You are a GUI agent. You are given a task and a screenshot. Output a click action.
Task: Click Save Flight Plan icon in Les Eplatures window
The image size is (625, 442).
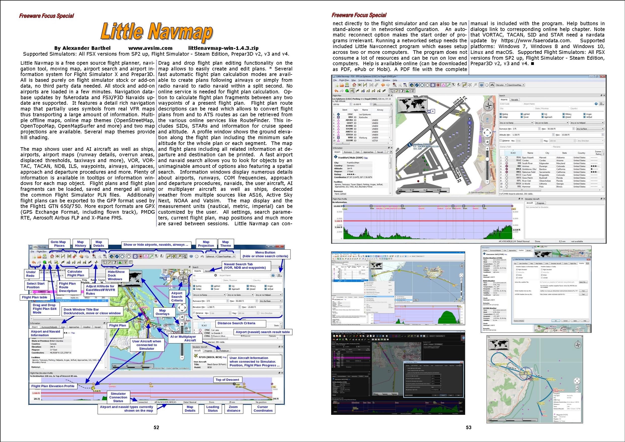347,85
